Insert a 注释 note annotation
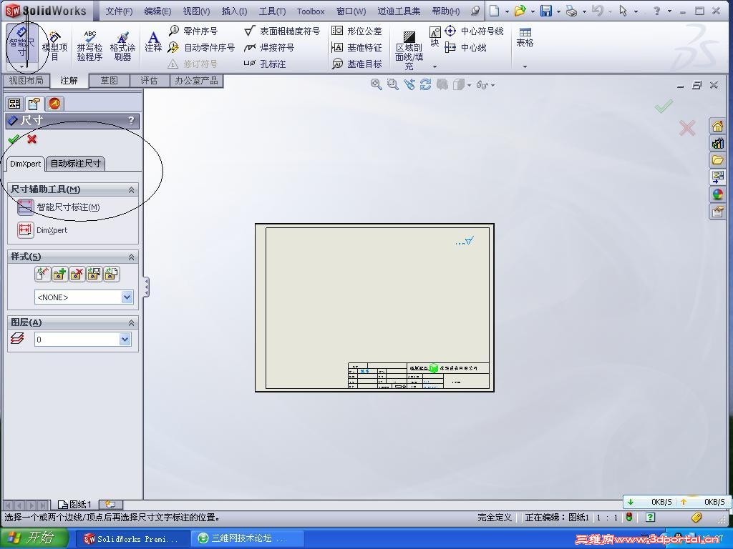This screenshot has height=549, width=733. [x=153, y=42]
